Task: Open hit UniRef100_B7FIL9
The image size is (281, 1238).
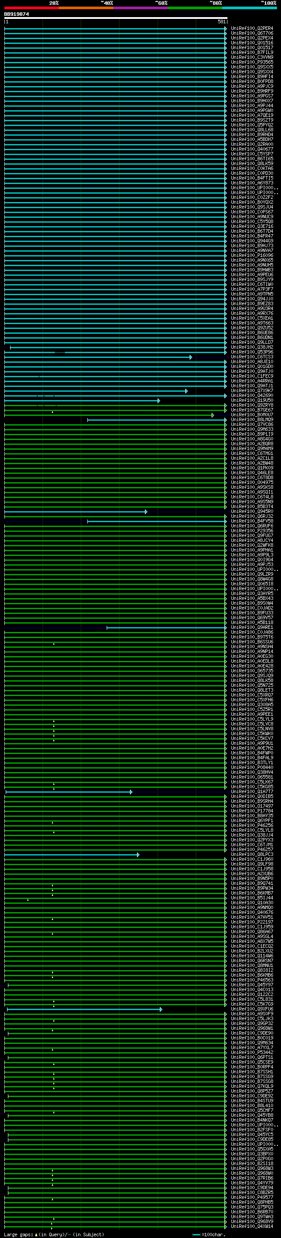Action: coord(252,52)
